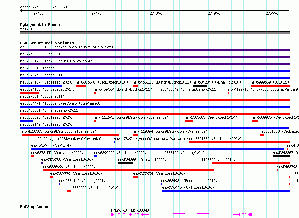Open nsv6385685 (Sedlazeck2020) label
The image size is (299, 218).
tap(211, 117)
